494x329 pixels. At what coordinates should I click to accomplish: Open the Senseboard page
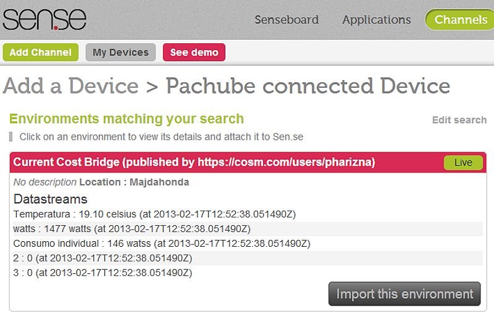tap(287, 20)
